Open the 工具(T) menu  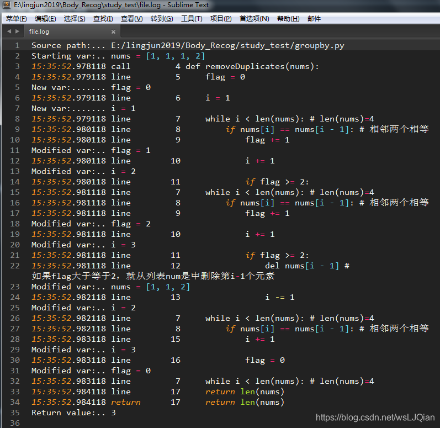click(x=192, y=19)
